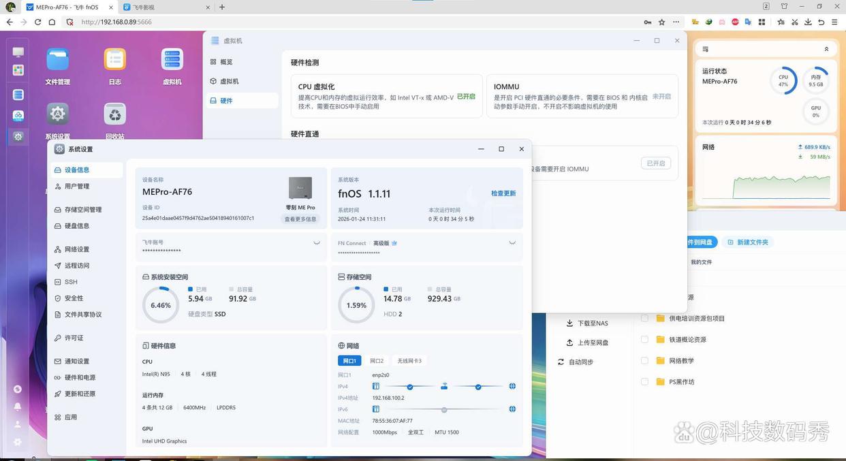Open 更新和还原 in system settings
The image size is (846, 461).
(87, 394)
